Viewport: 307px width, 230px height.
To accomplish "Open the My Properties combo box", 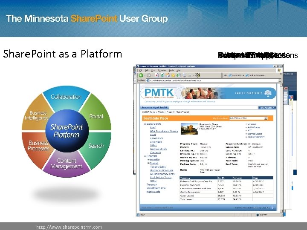I will pyautogui.click(x=249, y=118).
